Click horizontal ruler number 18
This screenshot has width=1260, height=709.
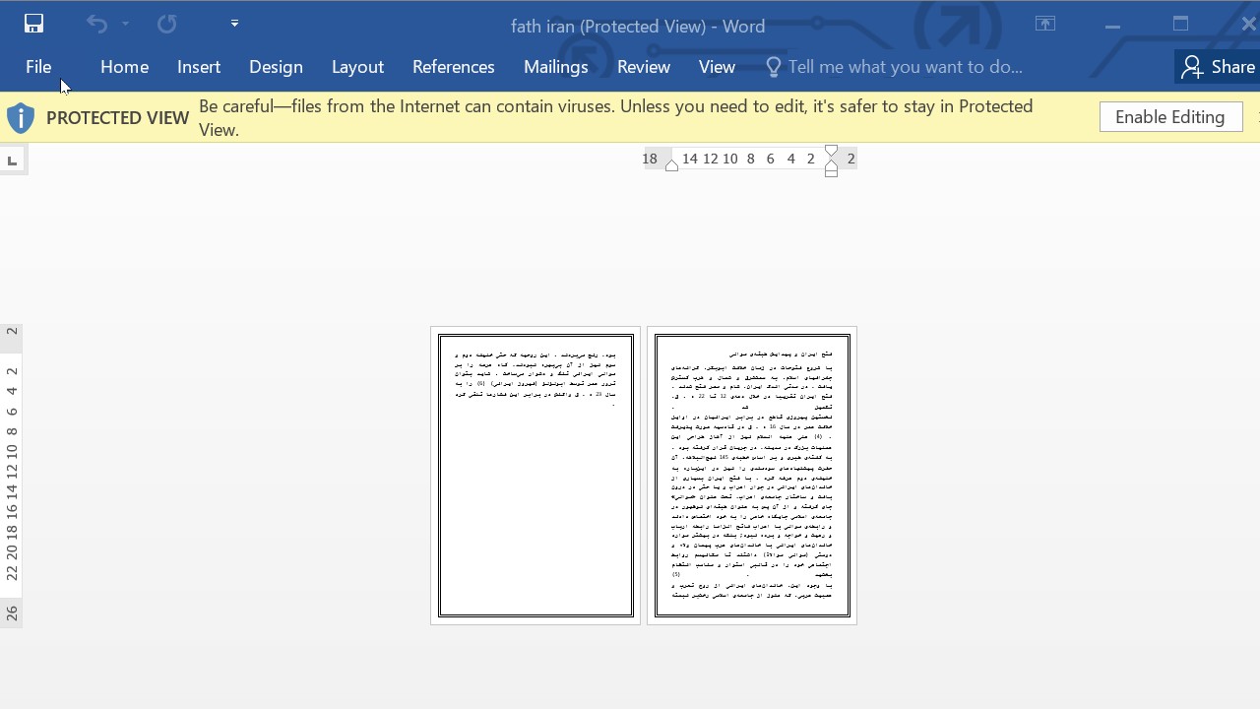click(650, 159)
